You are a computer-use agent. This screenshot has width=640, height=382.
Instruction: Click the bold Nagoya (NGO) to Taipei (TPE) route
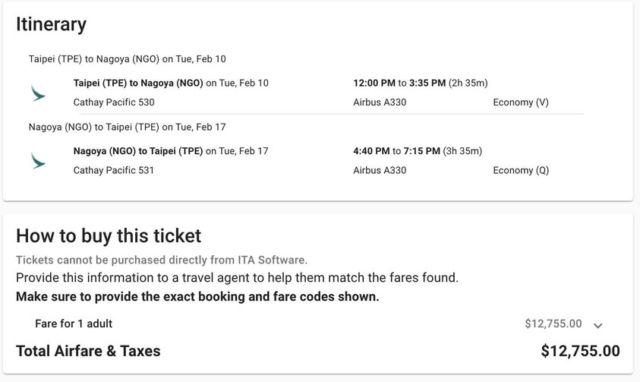point(138,151)
